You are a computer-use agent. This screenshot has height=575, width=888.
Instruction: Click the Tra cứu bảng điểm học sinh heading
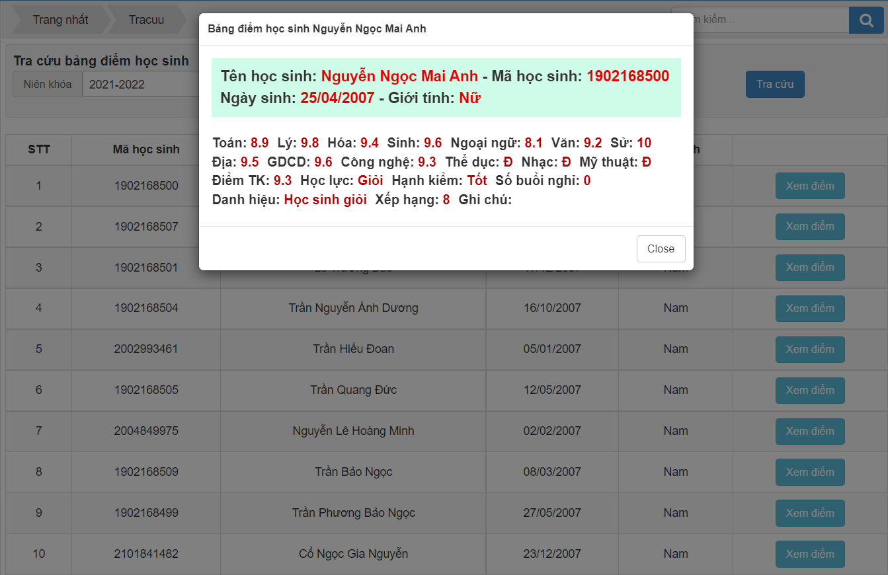pos(101,61)
